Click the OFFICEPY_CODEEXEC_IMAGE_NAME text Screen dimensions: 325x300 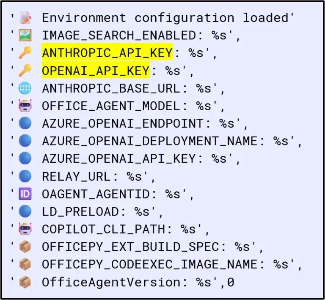[x=149, y=265]
